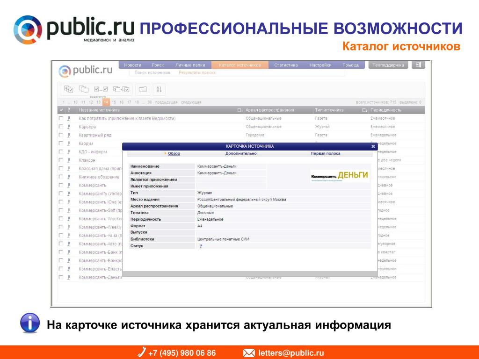This screenshot has width=479, height=359.
Task: Click the status flag on the Коммерсантъ-Власть row
Action: pyautogui.click(x=69, y=269)
